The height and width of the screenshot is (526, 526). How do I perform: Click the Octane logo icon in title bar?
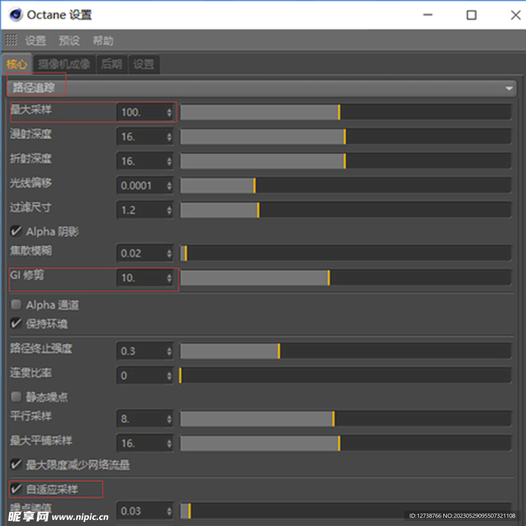coord(16,15)
